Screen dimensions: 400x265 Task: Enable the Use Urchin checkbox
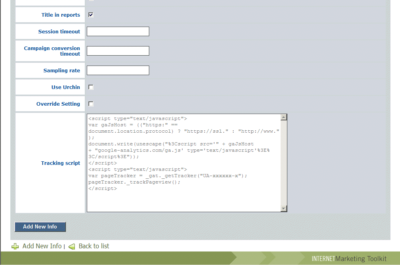pos(91,87)
